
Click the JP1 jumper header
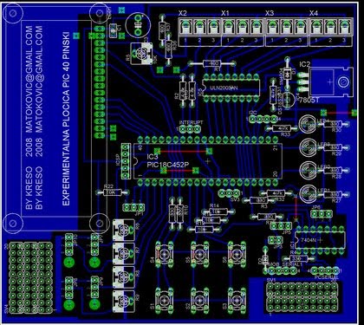coord(133,207)
